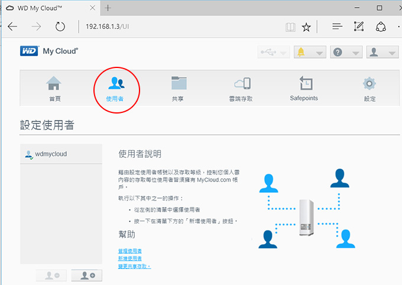Open the Home (首頁) navigation tab
Image resolution: width=402 pixels, height=285 pixels.
[x=54, y=89]
